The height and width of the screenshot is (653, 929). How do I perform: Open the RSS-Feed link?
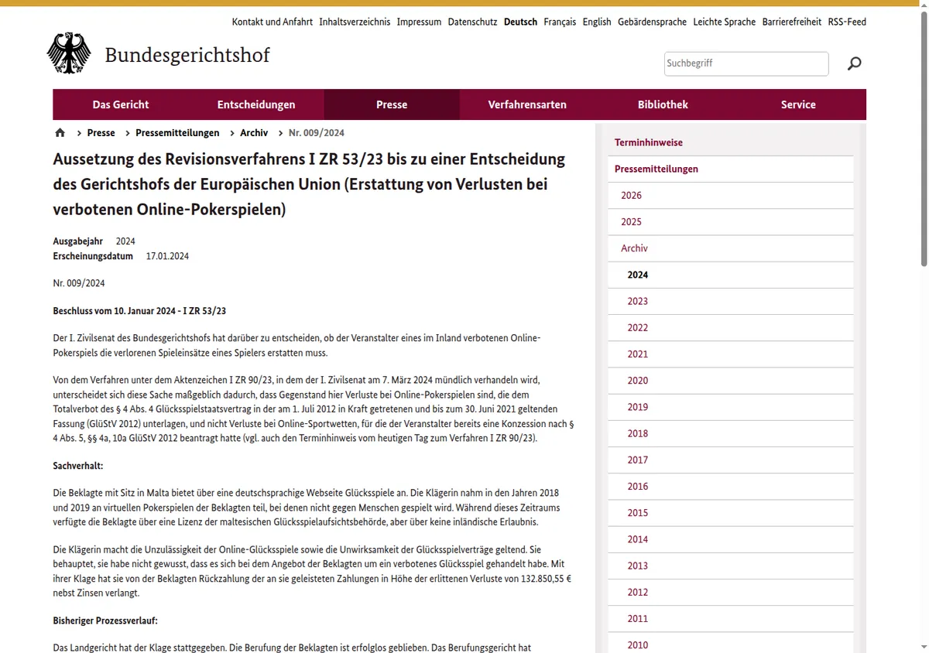[847, 22]
